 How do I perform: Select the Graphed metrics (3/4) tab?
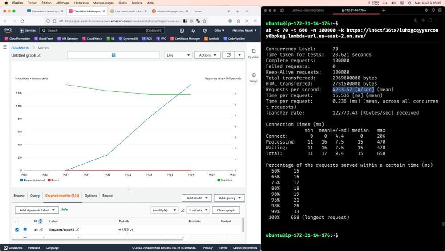coord(62,196)
